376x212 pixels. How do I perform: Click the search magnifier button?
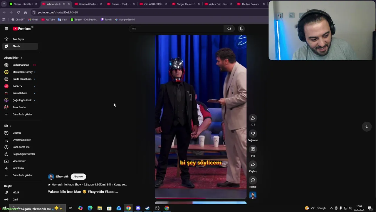click(x=229, y=29)
